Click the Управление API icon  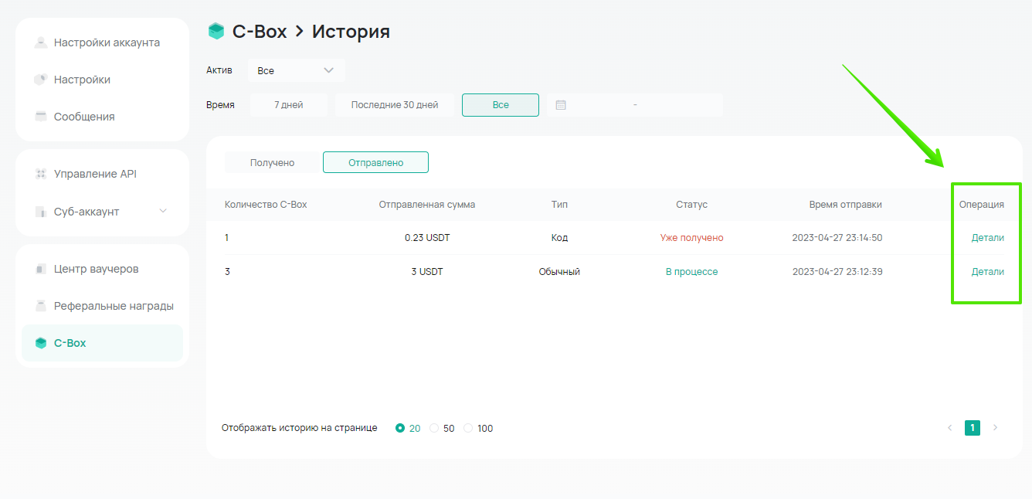(x=41, y=174)
